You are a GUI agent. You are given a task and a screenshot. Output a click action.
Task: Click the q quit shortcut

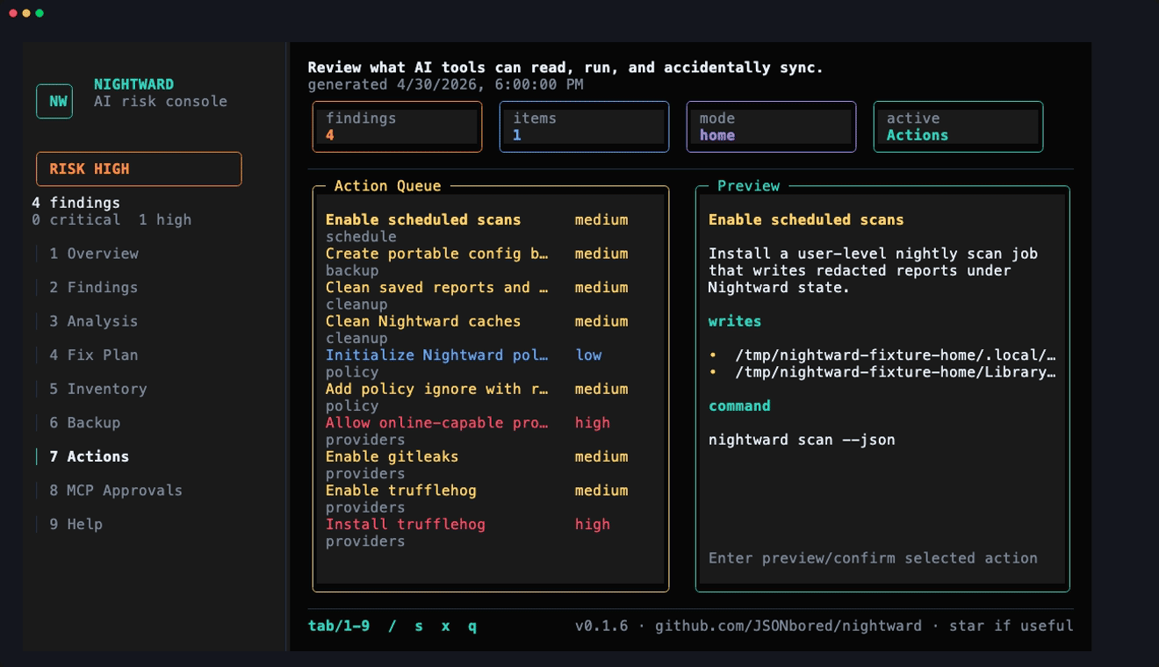472,626
